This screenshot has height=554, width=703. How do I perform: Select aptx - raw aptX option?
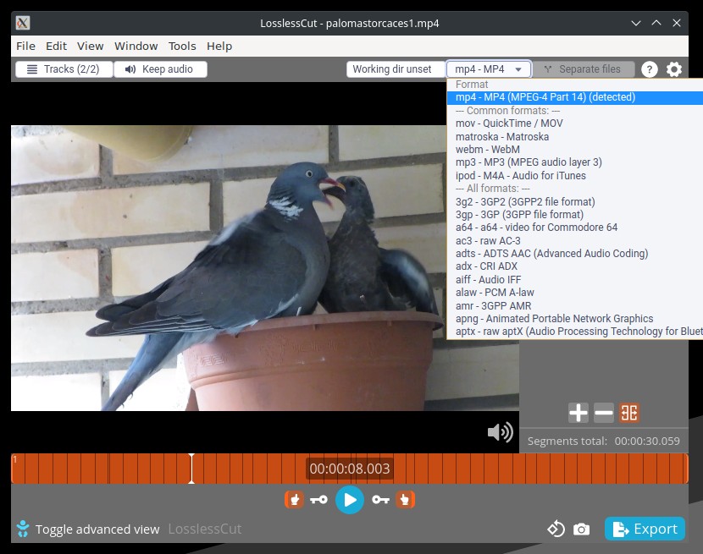(575, 332)
